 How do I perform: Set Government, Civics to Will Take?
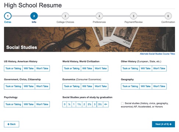[29, 86]
